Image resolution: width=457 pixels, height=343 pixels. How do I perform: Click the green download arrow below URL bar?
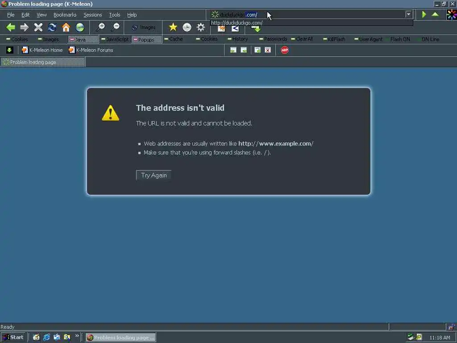256,29
